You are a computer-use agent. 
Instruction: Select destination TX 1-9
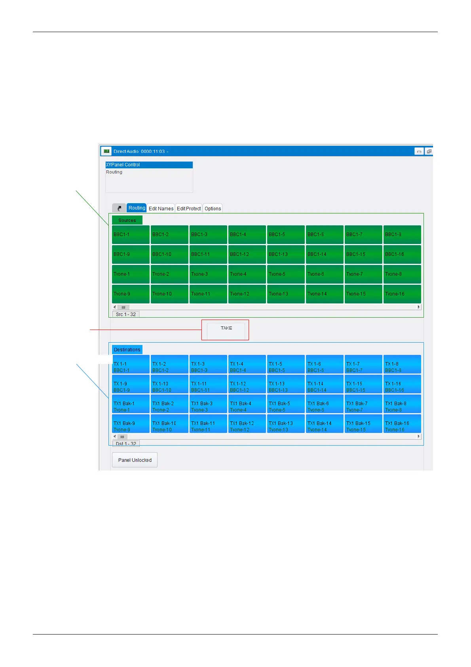tap(131, 384)
